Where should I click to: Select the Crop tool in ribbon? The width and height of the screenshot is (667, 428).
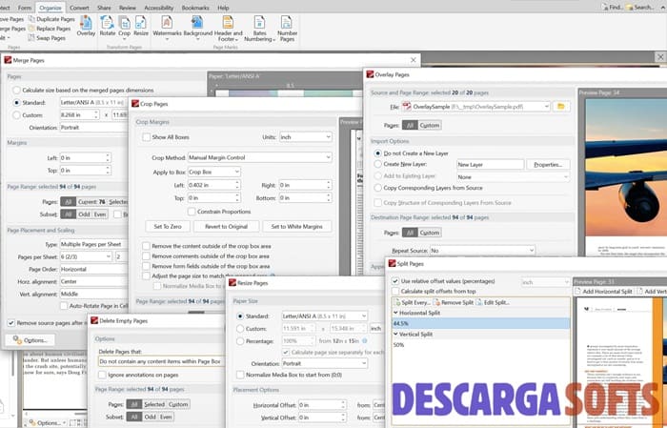pos(124,26)
